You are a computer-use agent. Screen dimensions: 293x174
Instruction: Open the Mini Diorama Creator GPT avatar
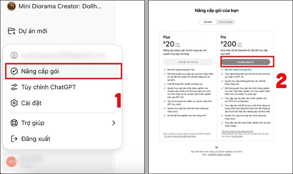click(11, 6)
